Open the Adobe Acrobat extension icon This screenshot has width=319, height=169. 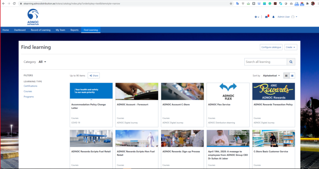tap(275, 3)
